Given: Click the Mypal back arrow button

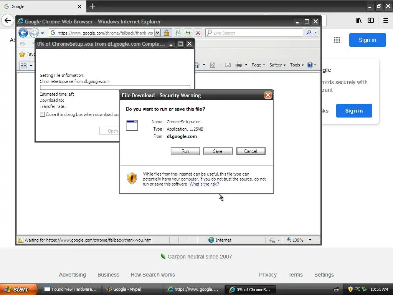Looking at the screenshot, I should coord(8,20).
